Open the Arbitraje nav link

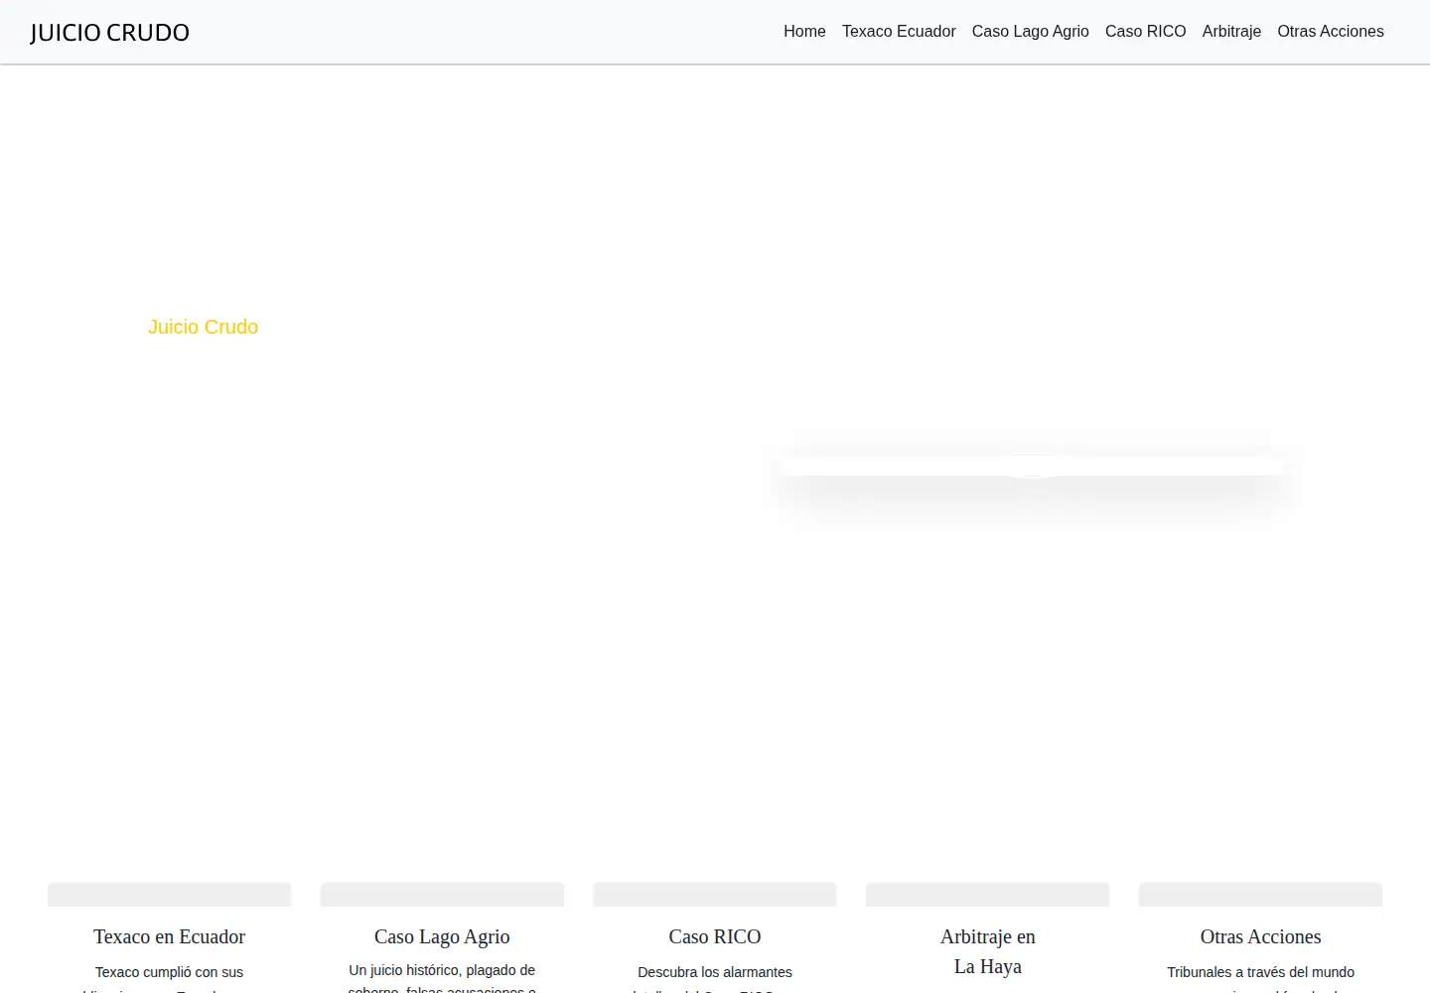coord(1231,32)
